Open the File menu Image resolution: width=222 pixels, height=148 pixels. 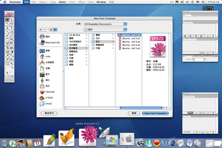[x=26, y=2]
